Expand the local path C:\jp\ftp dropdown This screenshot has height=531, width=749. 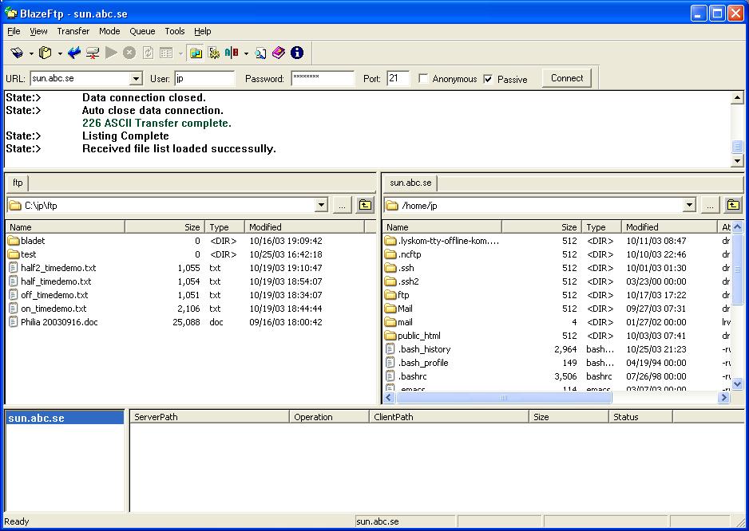tap(322, 205)
